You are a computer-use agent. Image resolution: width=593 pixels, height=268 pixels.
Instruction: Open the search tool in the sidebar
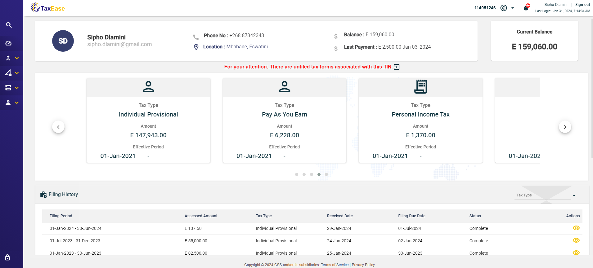pyautogui.click(x=9, y=25)
